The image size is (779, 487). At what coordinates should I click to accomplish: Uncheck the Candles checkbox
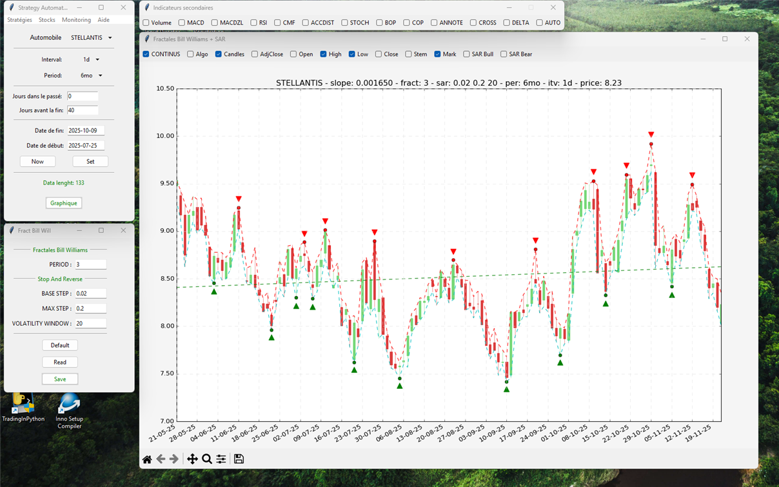point(219,54)
